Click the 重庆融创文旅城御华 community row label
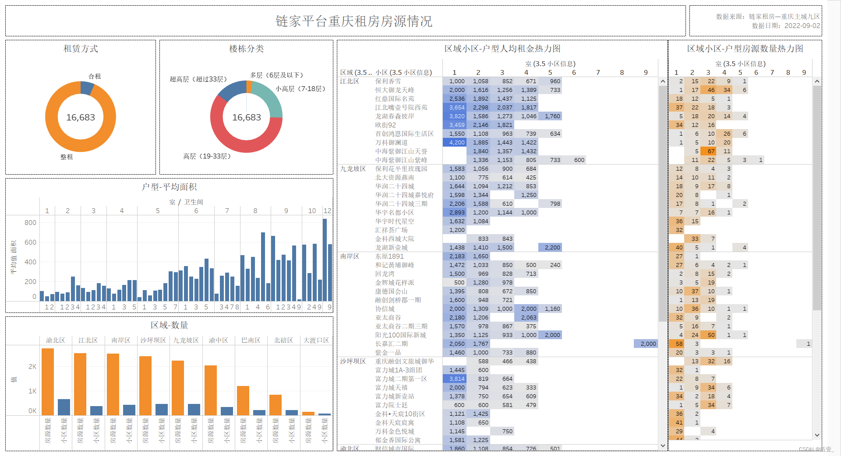The height and width of the screenshot is (456, 841). [405, 361]
